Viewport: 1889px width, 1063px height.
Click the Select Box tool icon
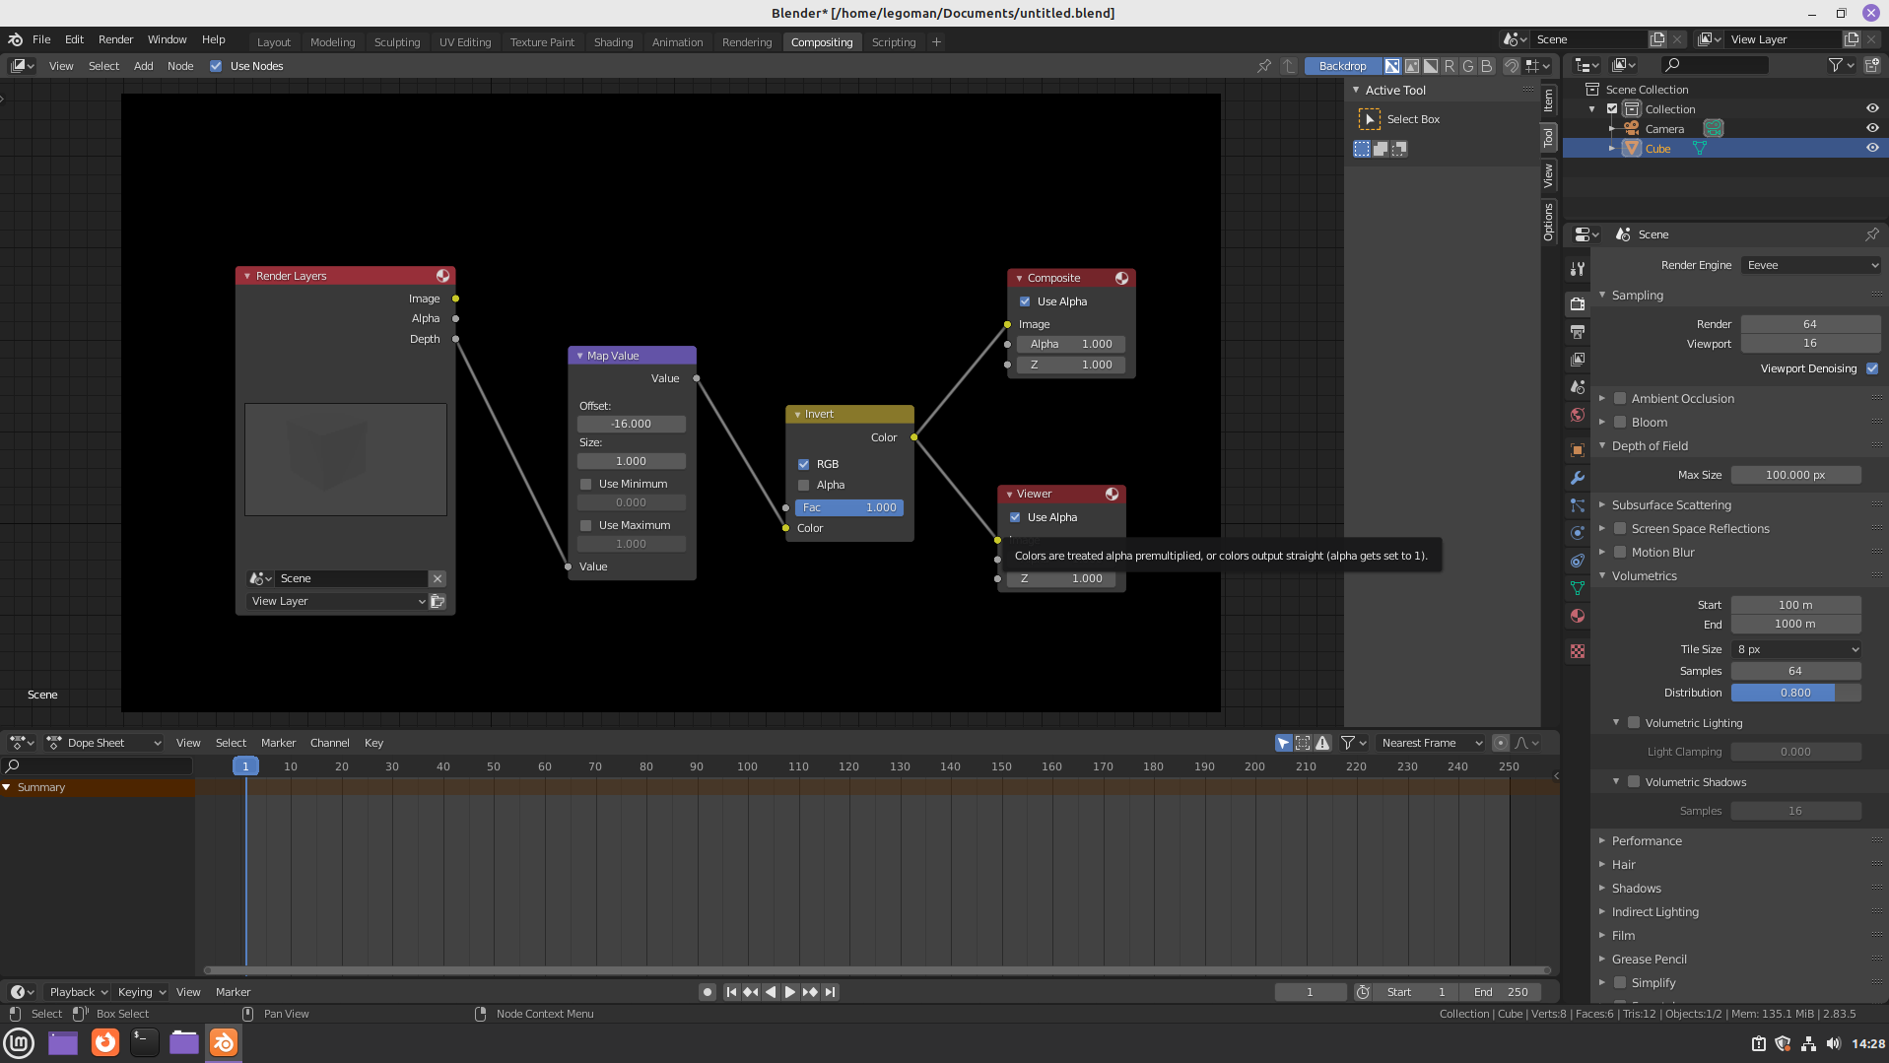pyautogui.click(x=1369, y=119)
